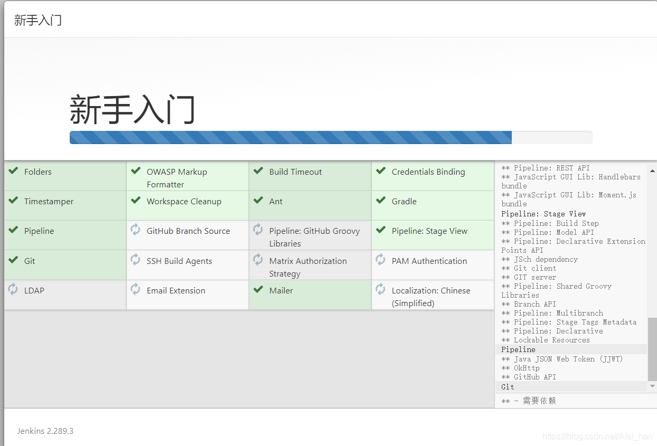Image resolution: width=657 pixels, height=446 pixels.
Task: Click the '** Pipeline: REST API' log line
Action: [x=546, y=168]
